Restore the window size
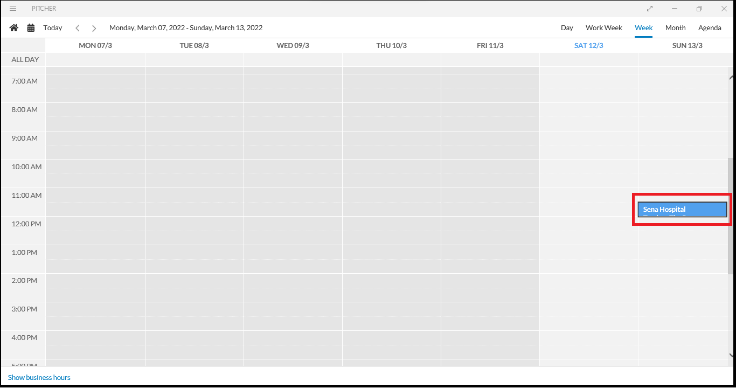Image resolution: width=736 pixels, height=388 pixels. [699, 9]
